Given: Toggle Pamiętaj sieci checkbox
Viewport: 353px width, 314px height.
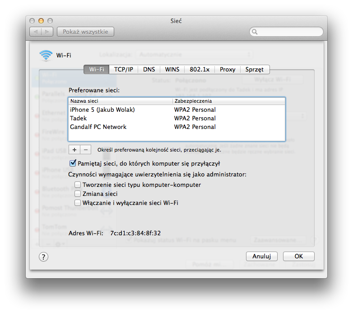Looking at the screenshot, I should [x=73, y=163].
